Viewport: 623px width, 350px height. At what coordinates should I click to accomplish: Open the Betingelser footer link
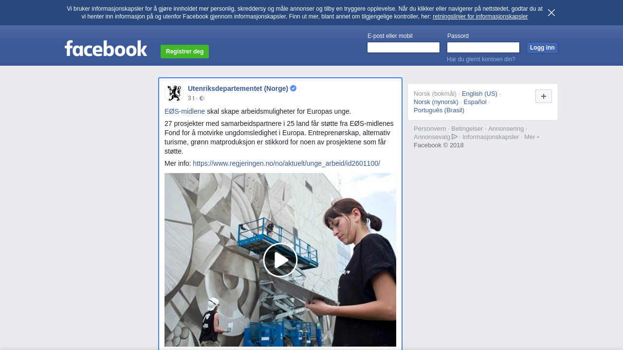467,129
